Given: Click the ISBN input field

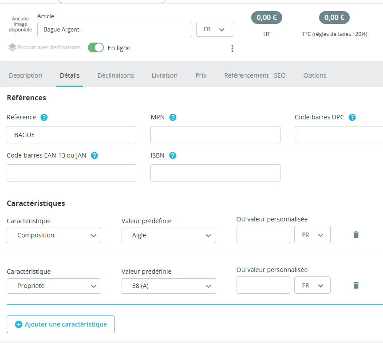Looking at the screenshot, I should pyautogui.click(x=215, y=173).
